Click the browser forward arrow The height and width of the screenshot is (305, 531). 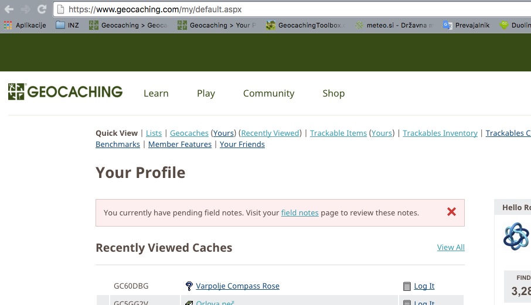click(x=25, y=9)
